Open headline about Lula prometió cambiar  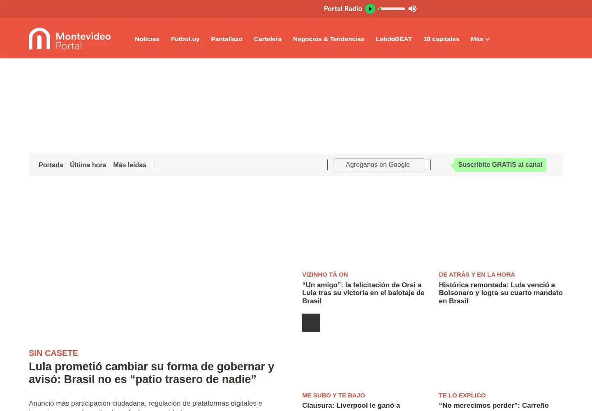151,373
